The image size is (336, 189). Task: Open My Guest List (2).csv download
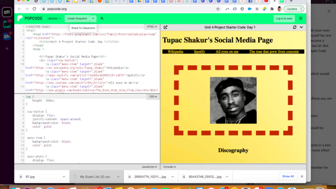coord(95,176)
